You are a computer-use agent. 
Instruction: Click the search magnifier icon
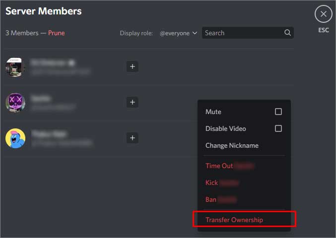point(287,33)
